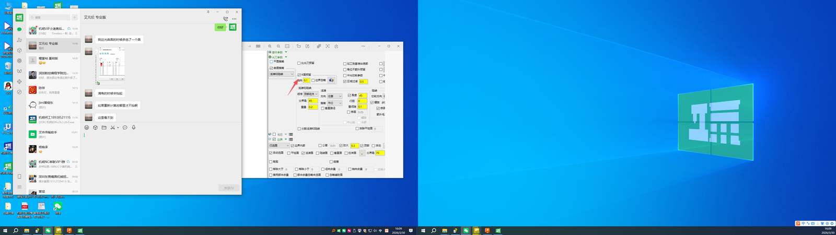The height and width of the screenshot is (235, 836).
Task: Click the thumbnails grid icon in viewer
Action: [x=258, y=46]
